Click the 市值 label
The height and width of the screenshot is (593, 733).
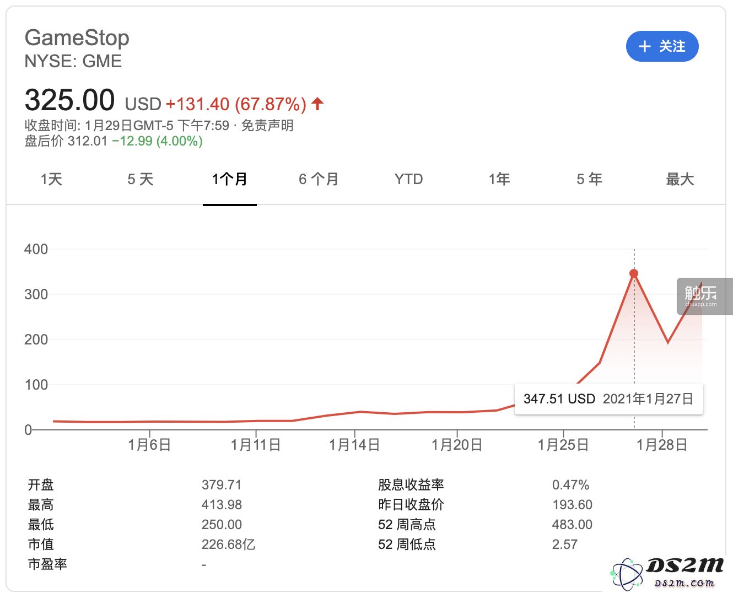[41, 545]
